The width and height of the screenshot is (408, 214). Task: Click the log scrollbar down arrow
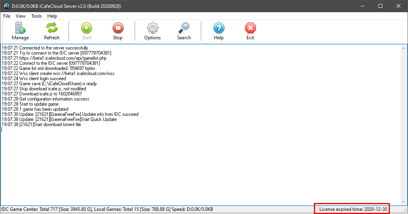tap(404, 202)
